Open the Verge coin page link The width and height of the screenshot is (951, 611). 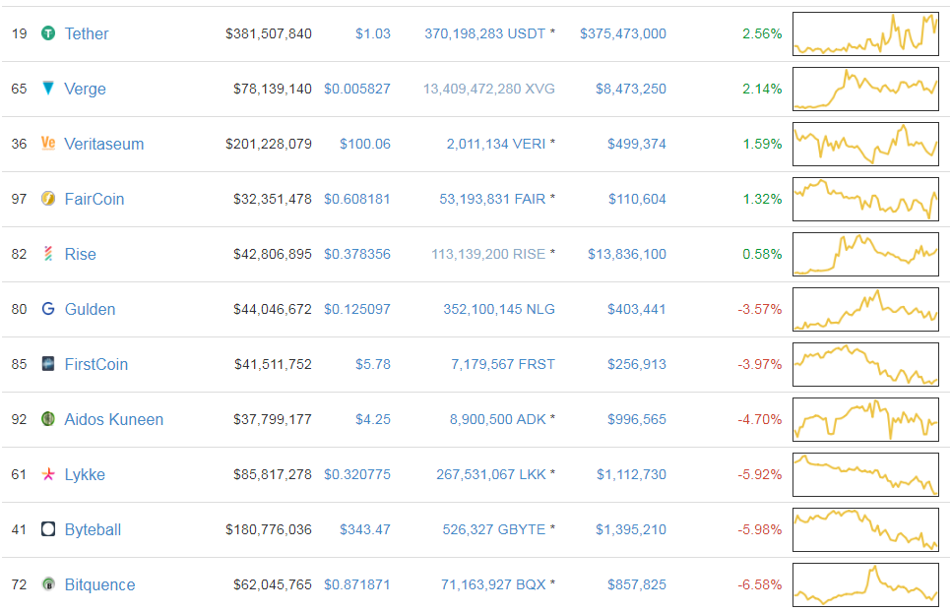pyautogui.click(x=85, y=90)
